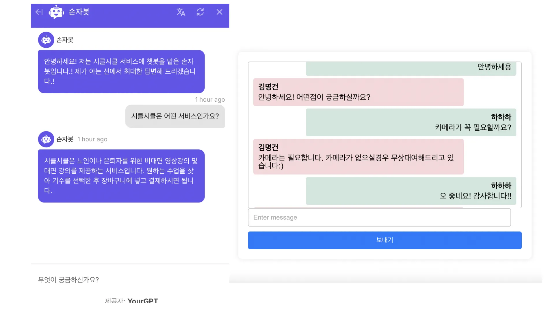Click 김명건's reply about free camera rental
The height and width of the screenshot is (312, 559).
358,157
